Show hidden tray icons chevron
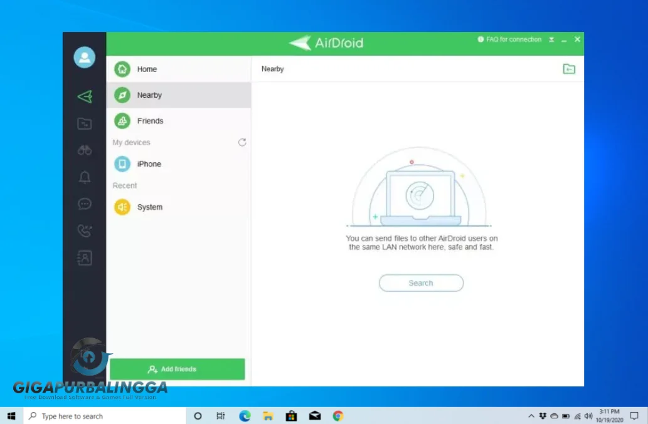The image size is (648, 424). (531, 416)
